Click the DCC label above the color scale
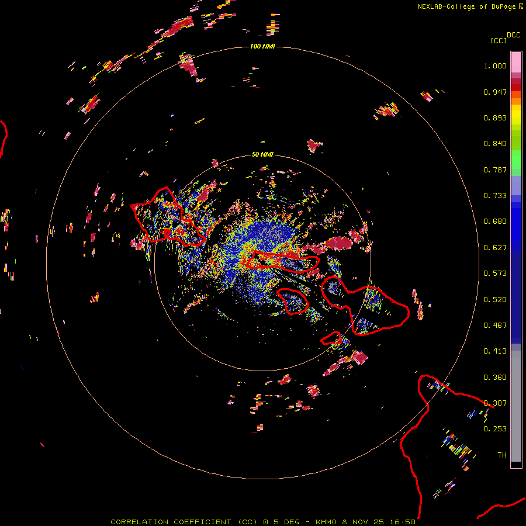This screenshot has height=526, width=526. click(x=513, y=35)
